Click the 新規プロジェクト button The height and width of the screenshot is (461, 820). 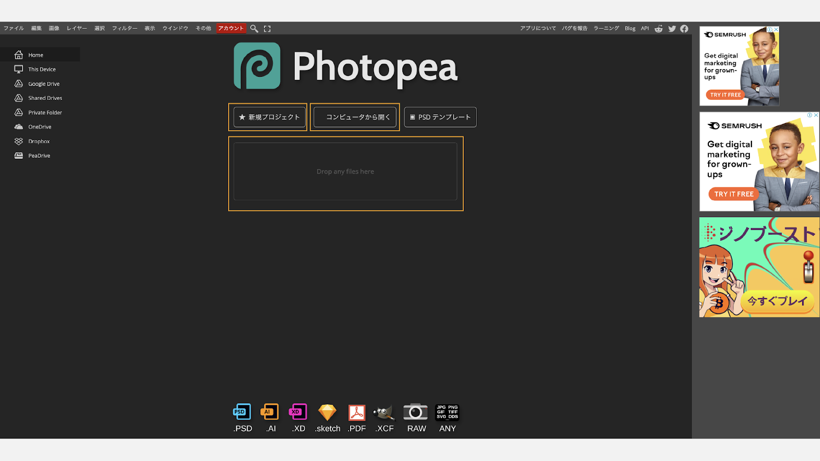pos(270,117)
